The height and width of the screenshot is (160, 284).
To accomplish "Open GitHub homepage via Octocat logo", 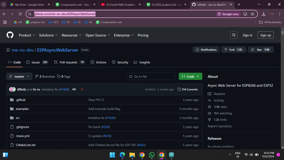I will pyautogui.click(x=10, y=35).
